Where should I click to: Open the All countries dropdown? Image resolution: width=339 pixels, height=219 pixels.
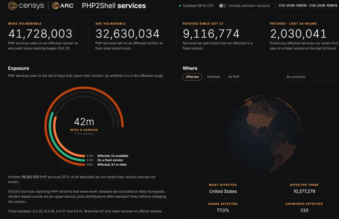(311, 77)
